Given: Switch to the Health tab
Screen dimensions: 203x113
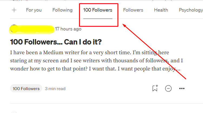Looking at the screenshot, I should [161, 10].
